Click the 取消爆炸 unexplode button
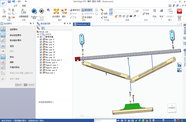 pyautogui.click(x=86, y=17)
